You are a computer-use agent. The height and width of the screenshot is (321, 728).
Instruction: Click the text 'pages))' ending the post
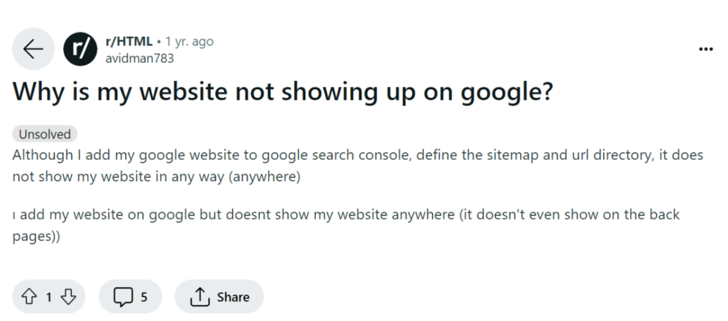tap(36, 237)
